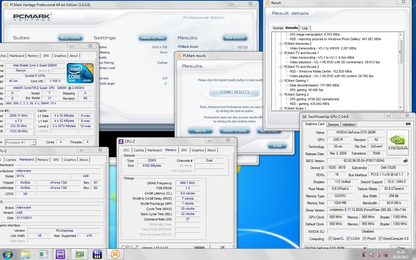Open the PCMark Vantage orange taskbar icon

coord(115,254)
